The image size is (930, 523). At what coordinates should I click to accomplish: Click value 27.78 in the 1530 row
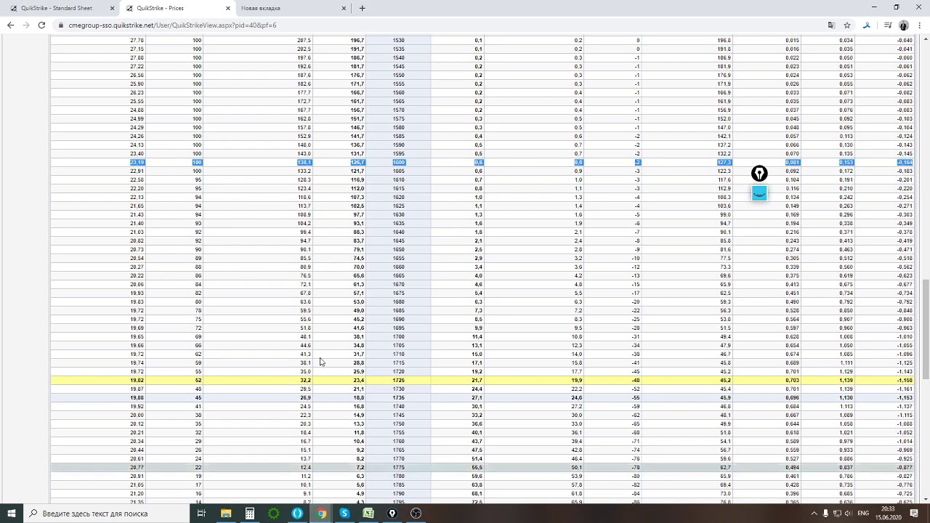coord(137,40)
